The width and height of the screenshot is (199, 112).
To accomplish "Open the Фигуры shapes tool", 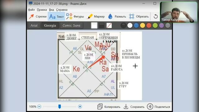I will tap(75, 16).
